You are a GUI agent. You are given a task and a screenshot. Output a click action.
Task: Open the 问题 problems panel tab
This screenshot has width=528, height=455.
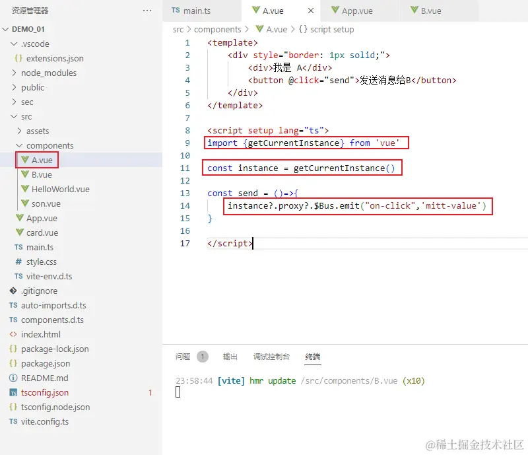183,357
